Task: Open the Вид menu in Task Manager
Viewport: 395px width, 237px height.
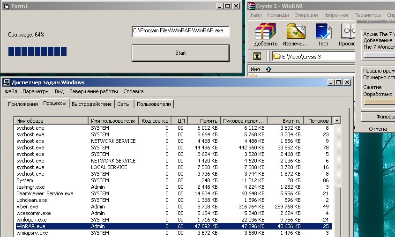Action: tap(59, 91)
